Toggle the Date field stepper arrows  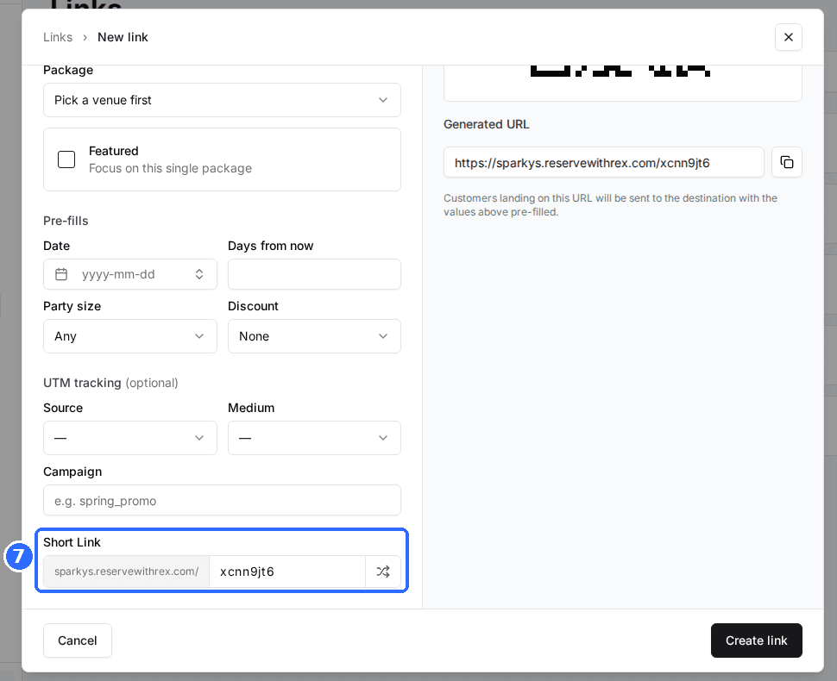[199, 274]
